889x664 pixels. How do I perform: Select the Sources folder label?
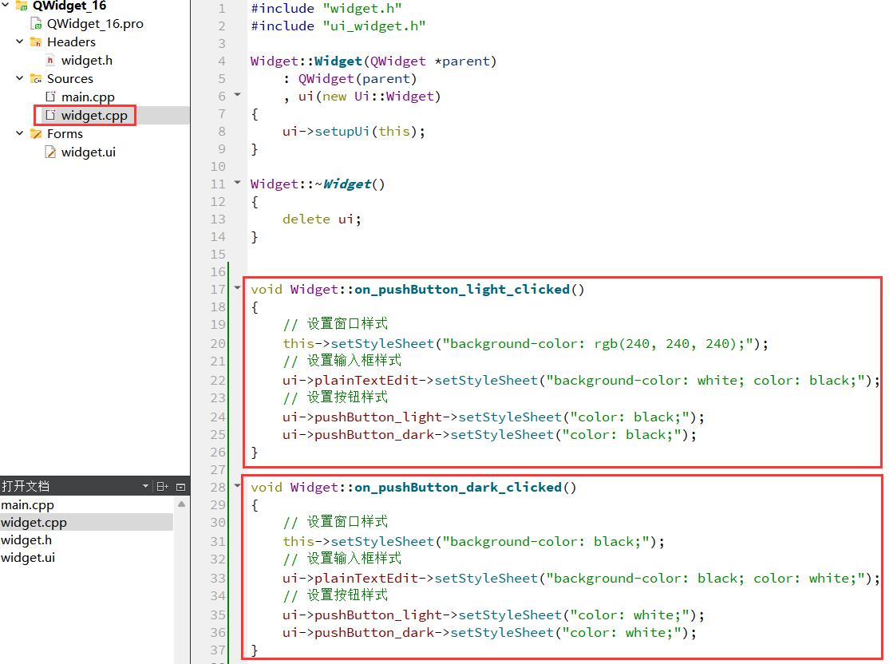pyautogui.click(x=70, y=79)
